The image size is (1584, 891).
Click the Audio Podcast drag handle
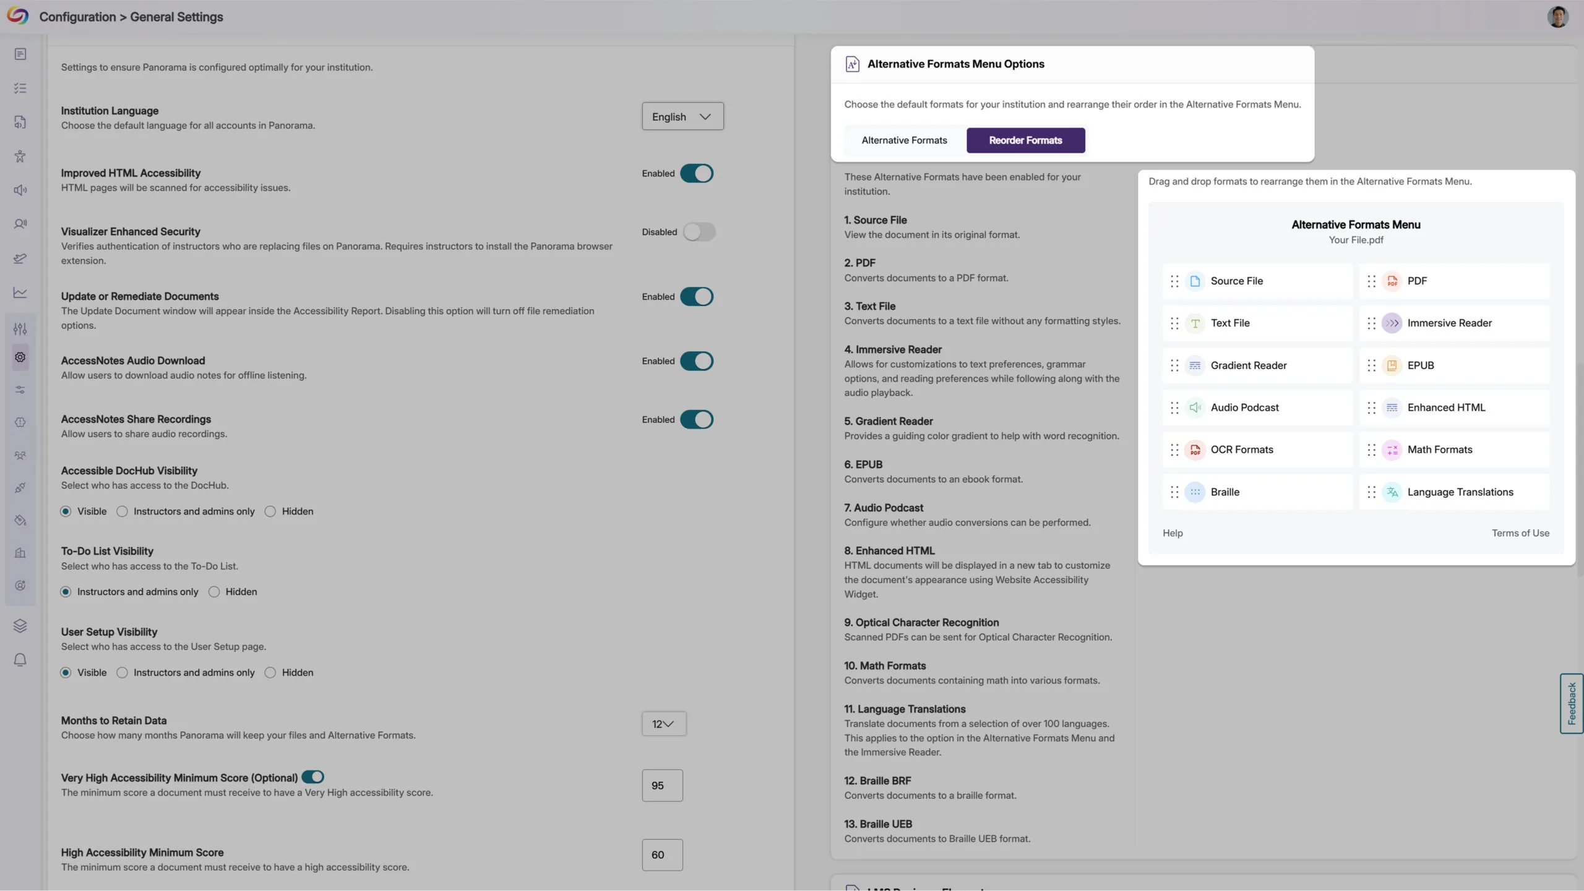(1174, 407)
